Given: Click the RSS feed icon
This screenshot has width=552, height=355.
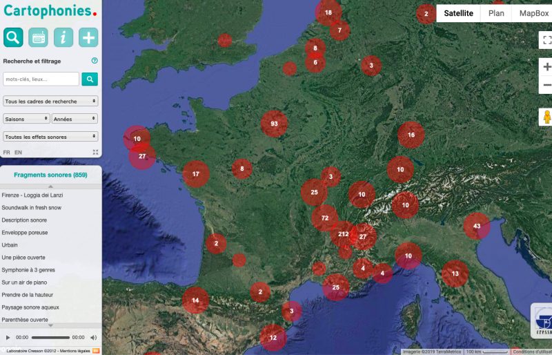Looking at the screenshot, I should 96,350.
